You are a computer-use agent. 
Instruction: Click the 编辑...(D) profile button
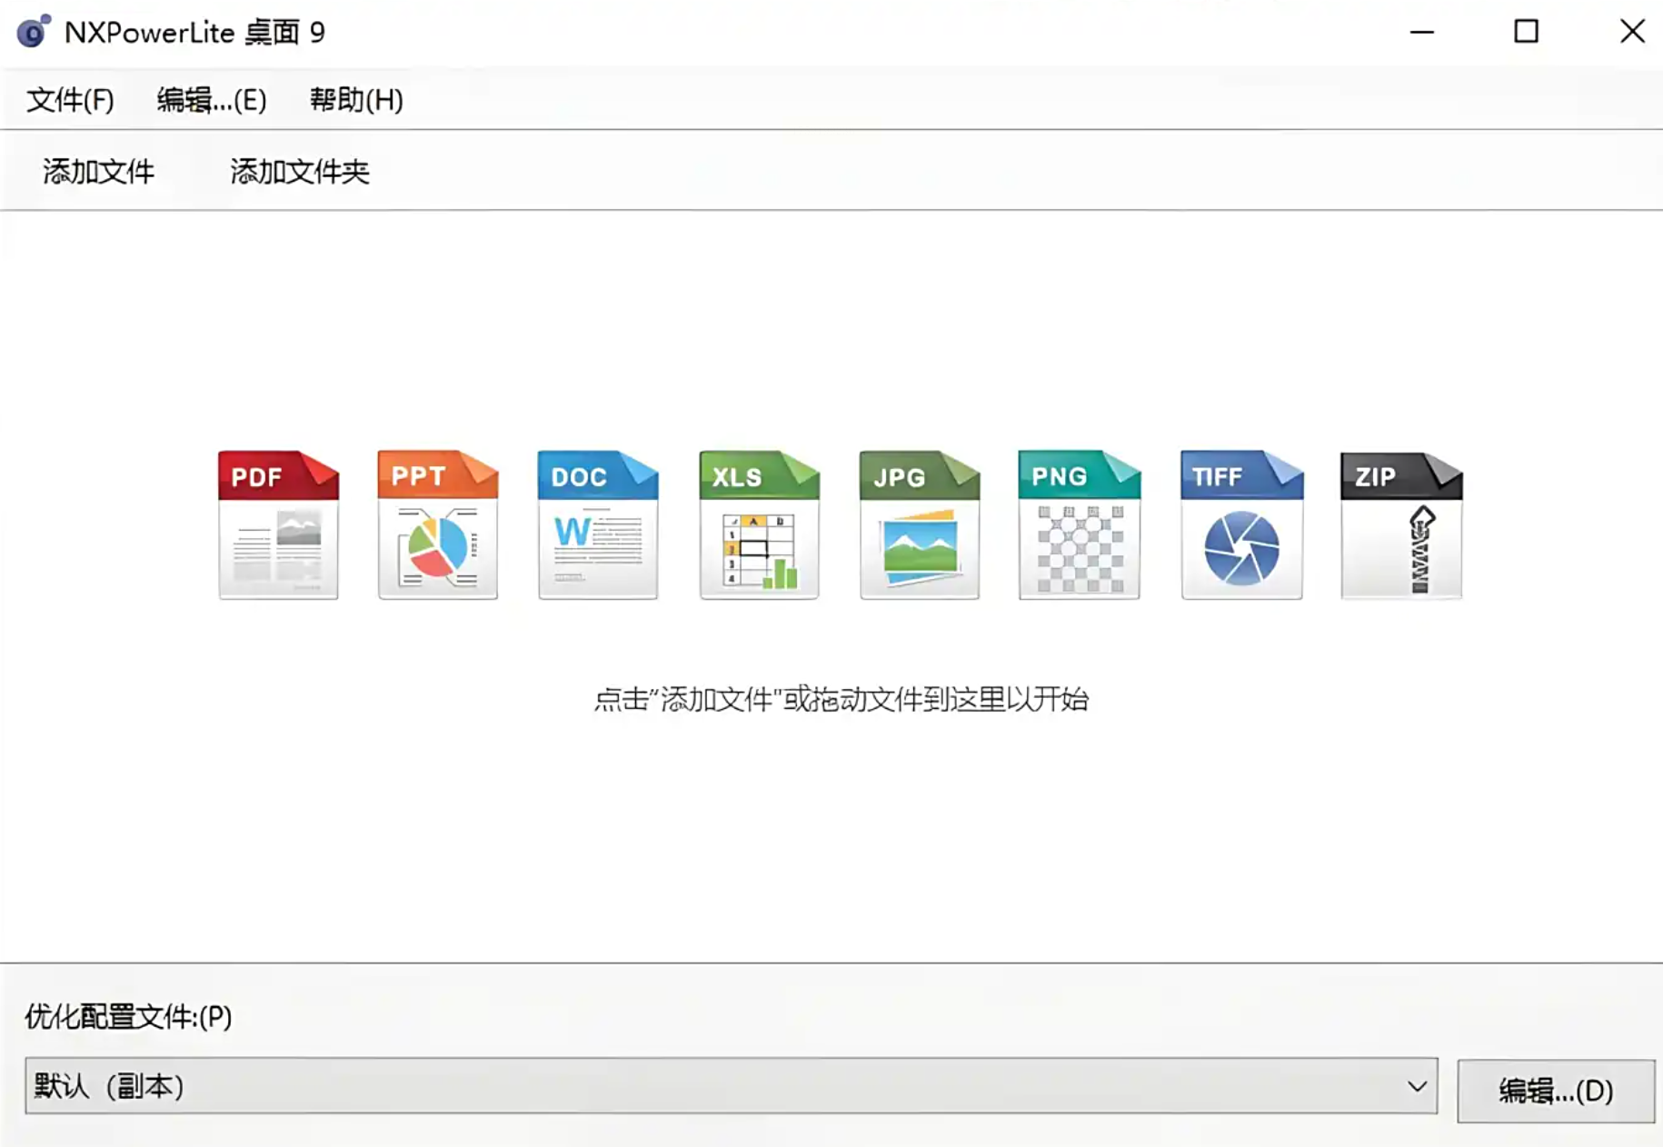1556,1091
